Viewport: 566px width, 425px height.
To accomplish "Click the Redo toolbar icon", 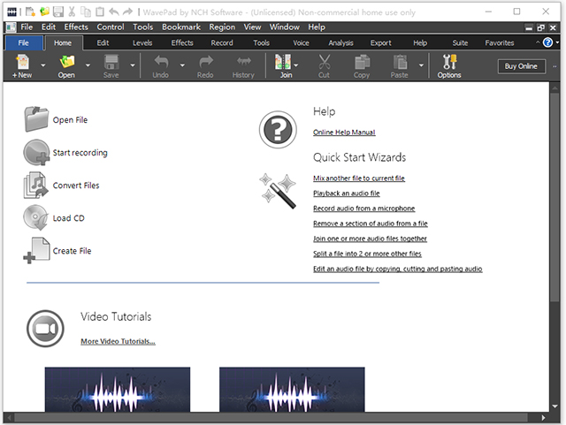I will tap(205, 62).
